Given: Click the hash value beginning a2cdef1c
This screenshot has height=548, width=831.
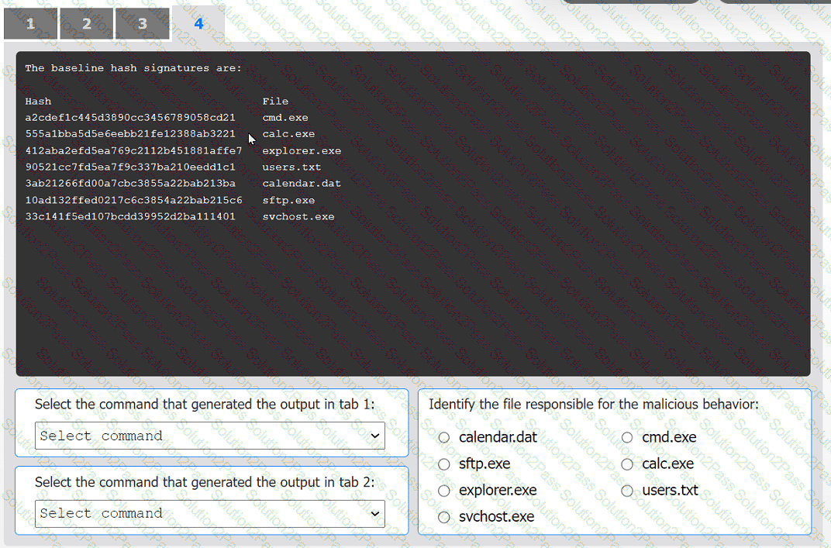Looking at the screenshot, I should click(x=130, y=118).
